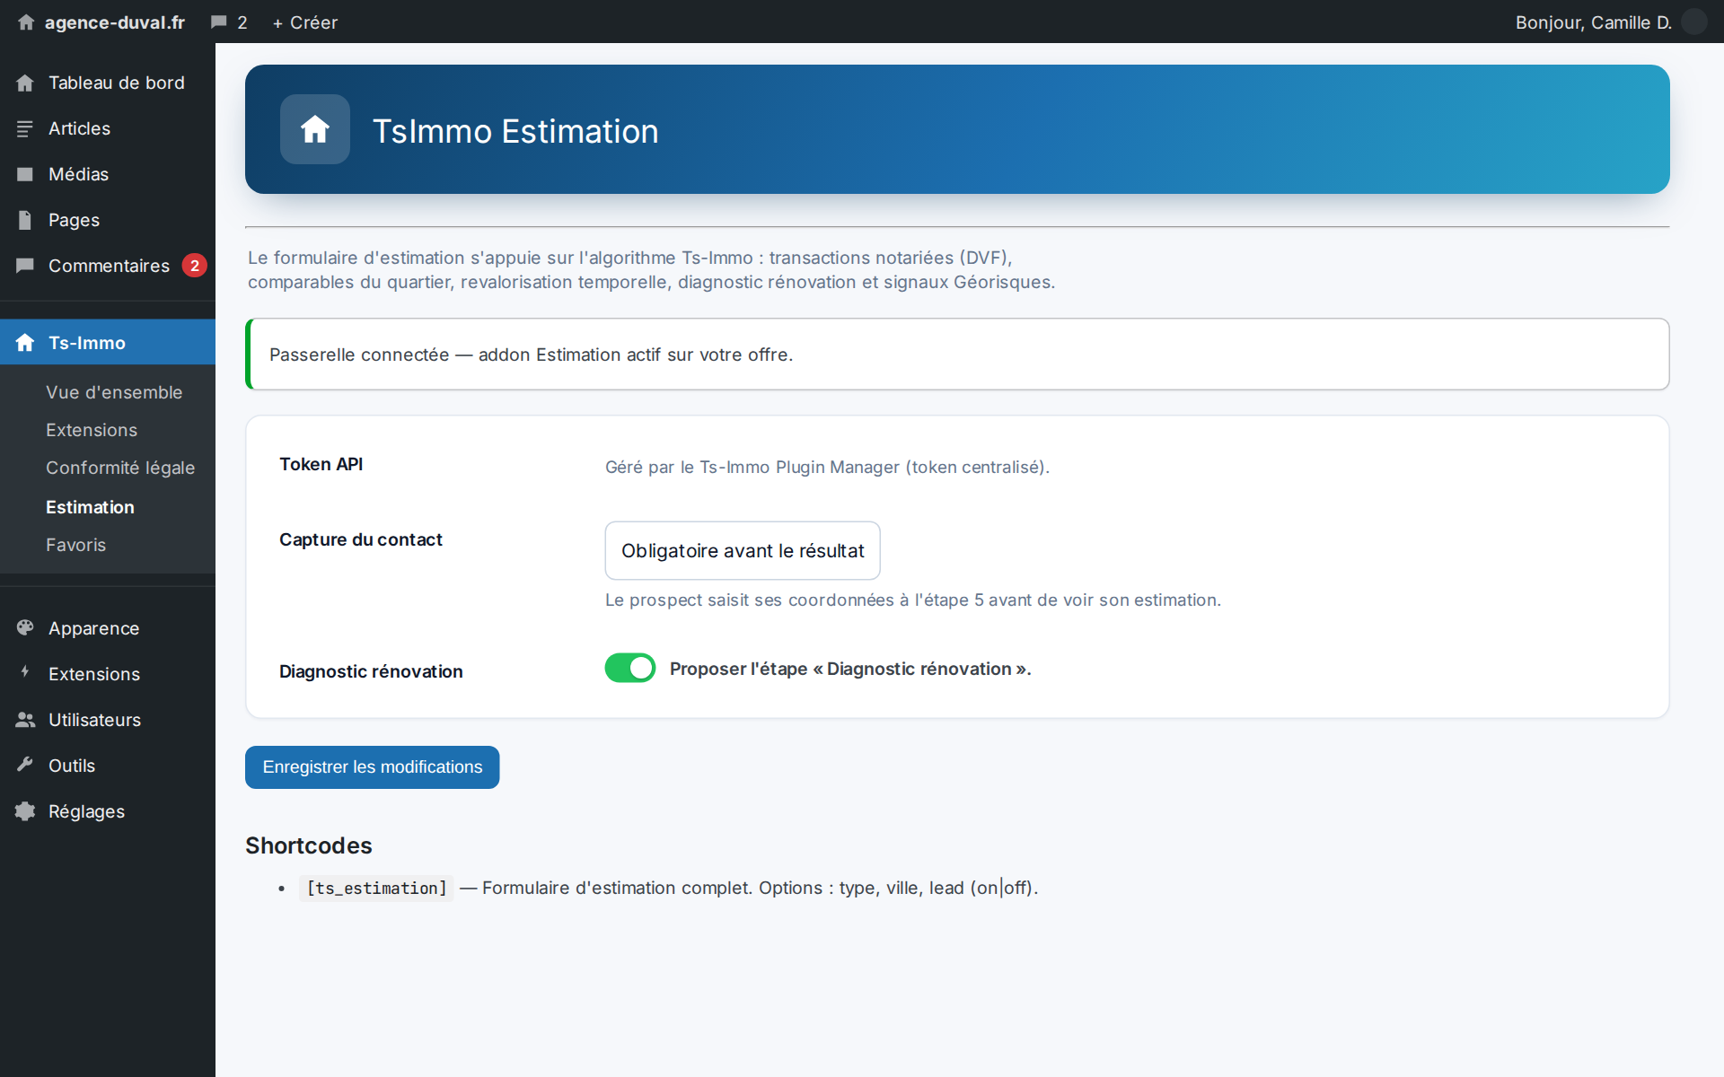The image size is (1724, 1077).
Task: Click + Créer in the admin bar
Action: (x=304, y=22)
